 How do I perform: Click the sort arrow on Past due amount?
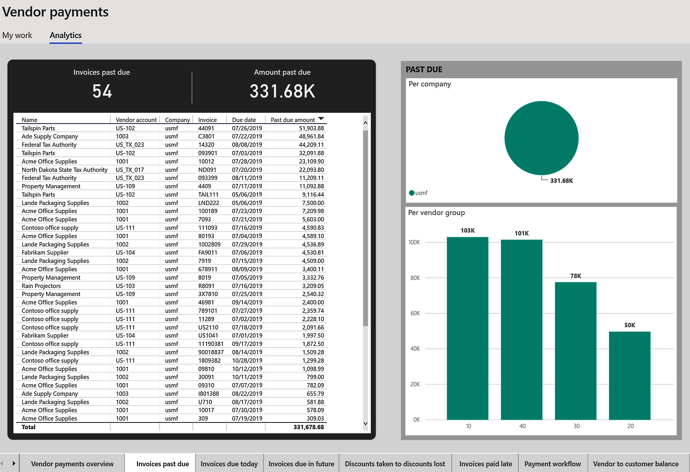pos(321,119)
